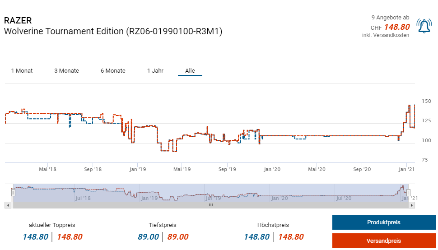Switch to the 3 Monate range
This screenshot has height=250, width=438.
point(66,71)
